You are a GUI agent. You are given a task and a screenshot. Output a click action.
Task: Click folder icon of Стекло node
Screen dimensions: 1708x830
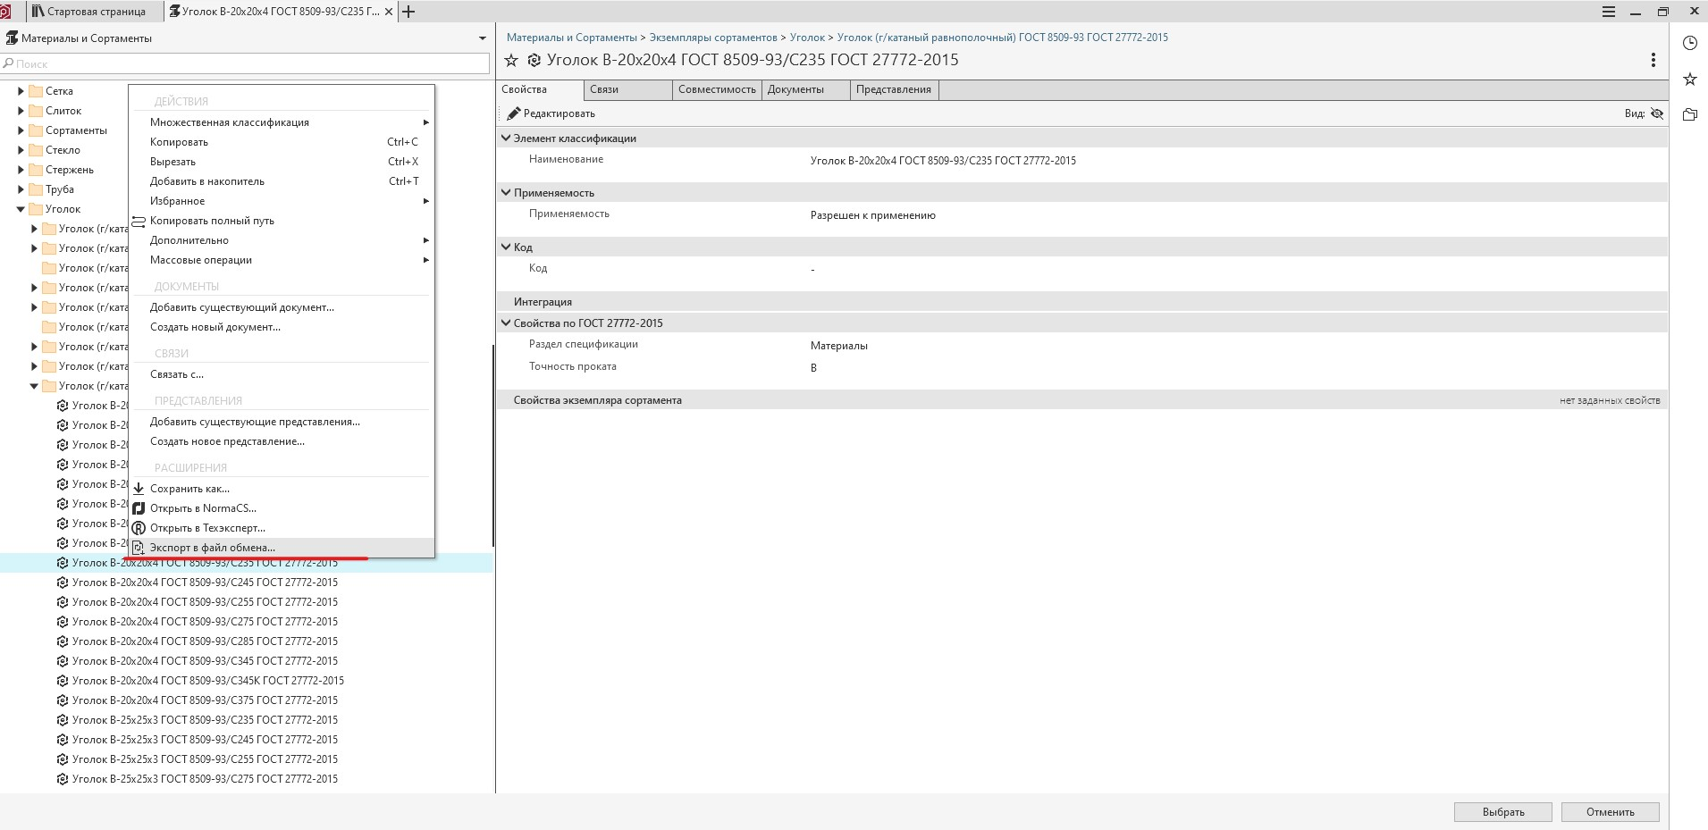(x=36, y=150)
